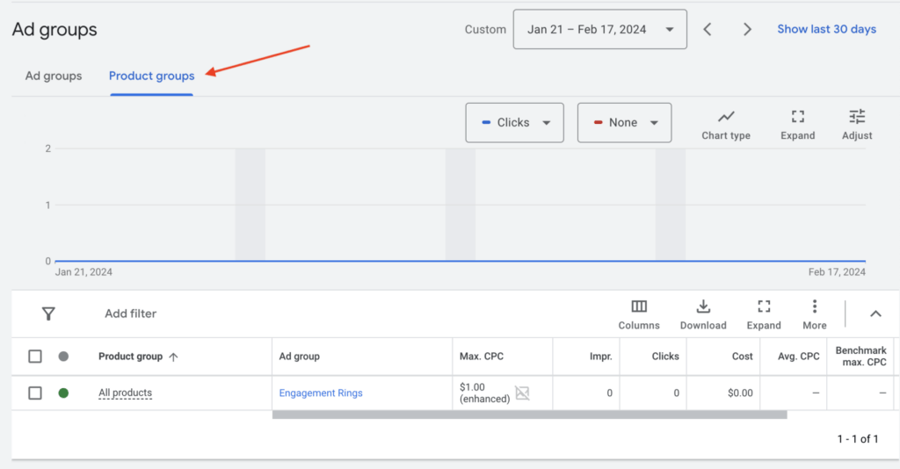Switch to the Ad groups tab
Viewport: 900px width, 469px height.
[x=54, y=76]
